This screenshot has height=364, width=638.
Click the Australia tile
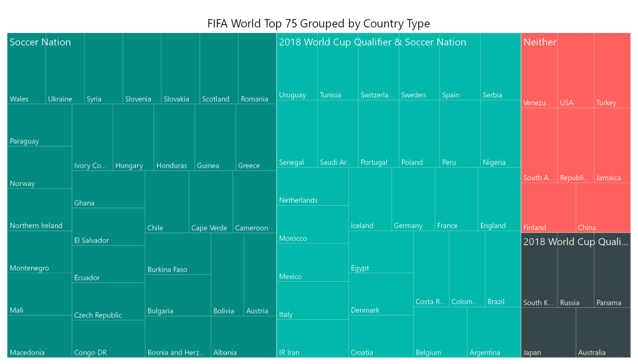point(603,333)
